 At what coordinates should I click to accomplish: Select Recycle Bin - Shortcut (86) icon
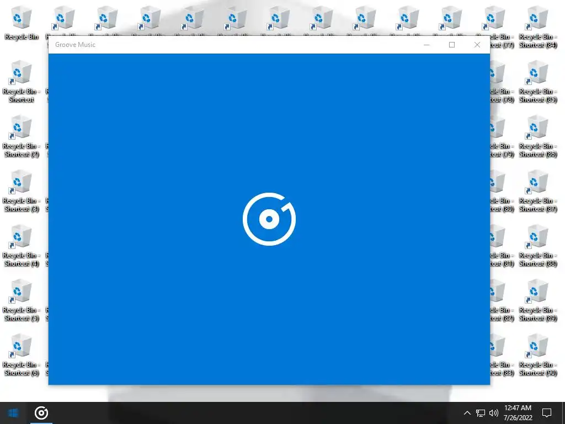pos(537,137)
